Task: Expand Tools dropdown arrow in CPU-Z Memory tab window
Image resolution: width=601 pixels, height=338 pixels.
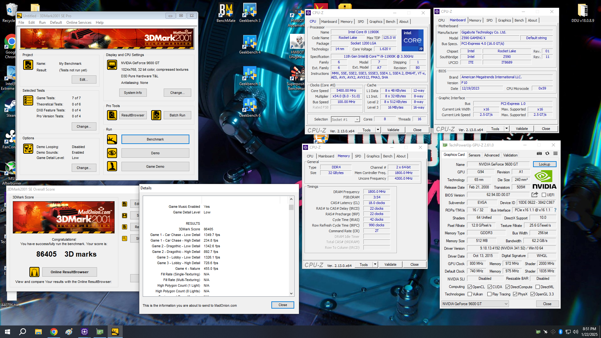Action: point(375,264)
